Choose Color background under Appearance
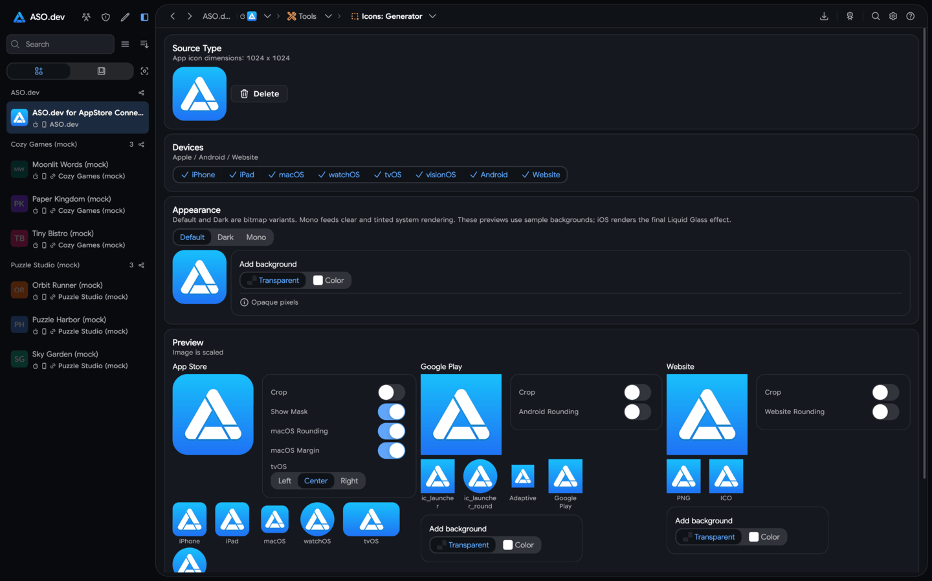Viewport: 932px width, 581px height. click(329, 280)
